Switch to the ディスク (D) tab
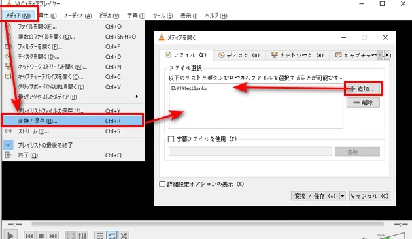The image size is (412, 239). coord(239,56)
